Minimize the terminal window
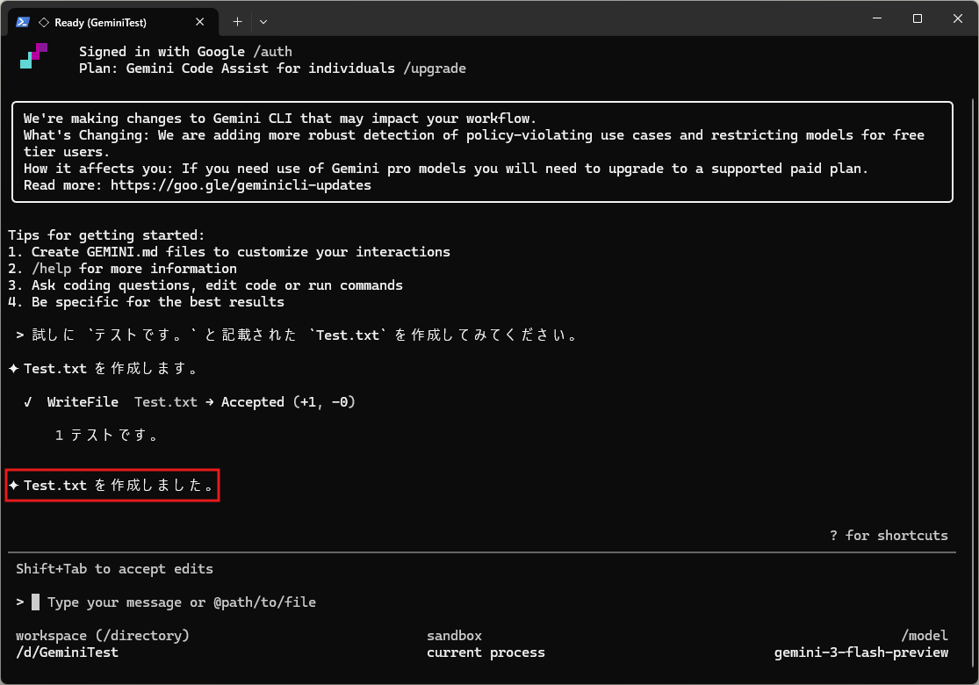The width and height of the screenshot is (979, 685). 876,19
